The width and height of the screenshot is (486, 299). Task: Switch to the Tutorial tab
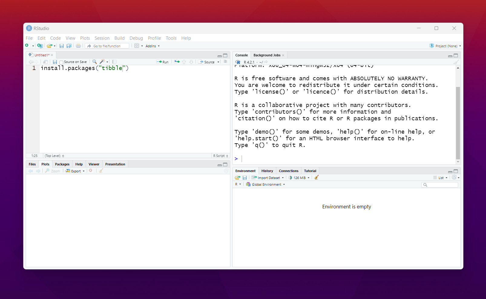pyautogui.click(x=310, y=171)
